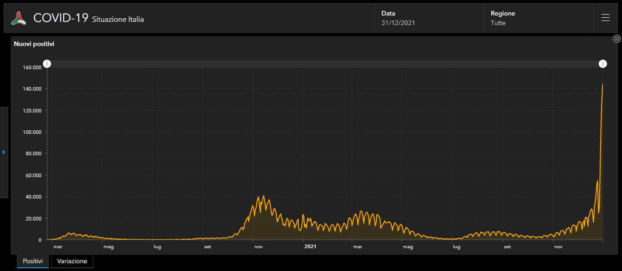Open the hamburger menu in the header

(605, 18)
